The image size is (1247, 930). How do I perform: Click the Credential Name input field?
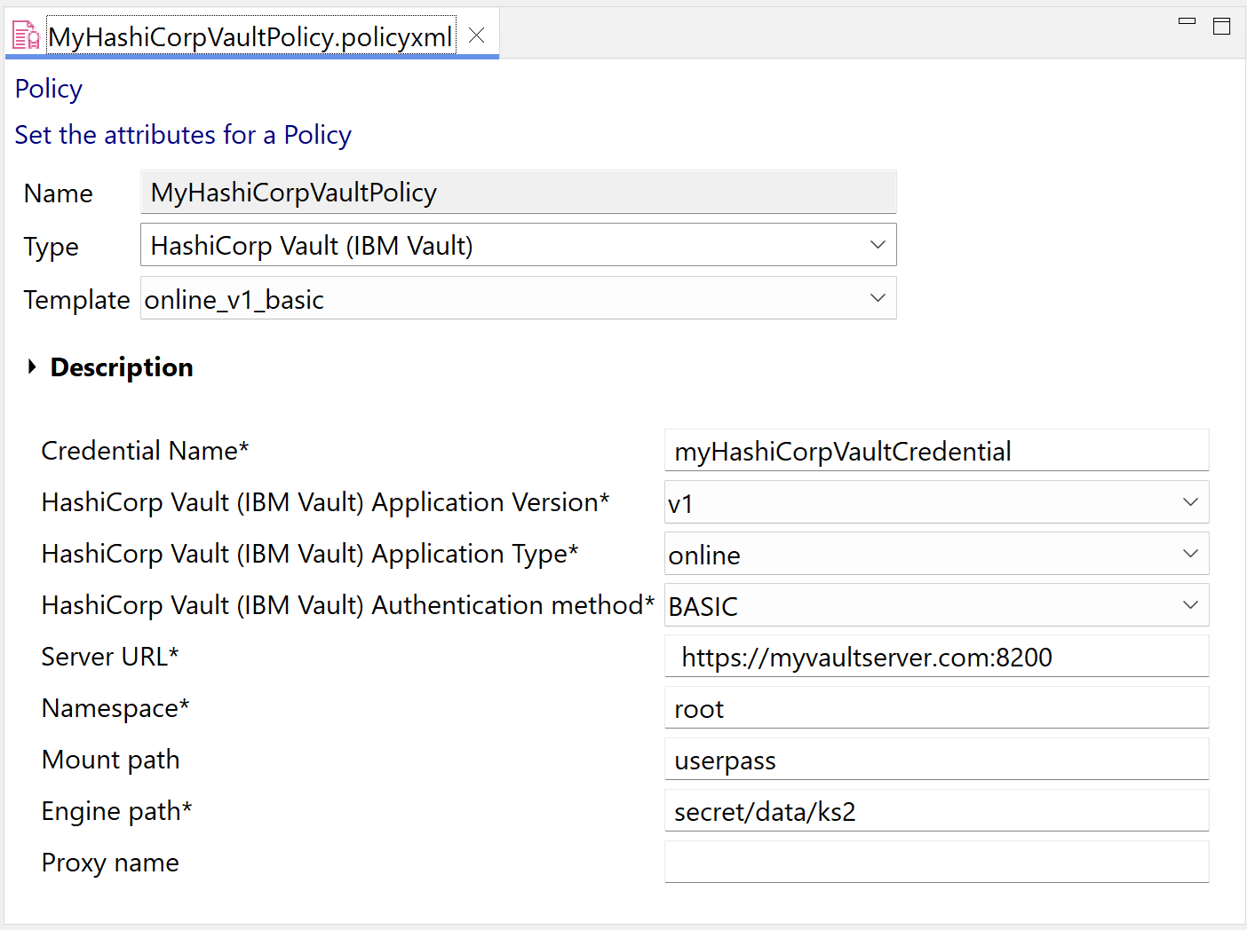pos(937,451)
